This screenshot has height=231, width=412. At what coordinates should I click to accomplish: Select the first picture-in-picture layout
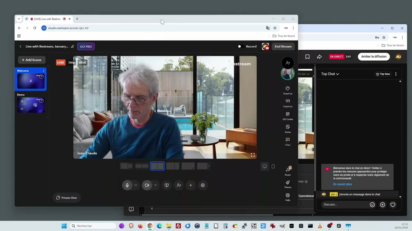coord(126,166)
